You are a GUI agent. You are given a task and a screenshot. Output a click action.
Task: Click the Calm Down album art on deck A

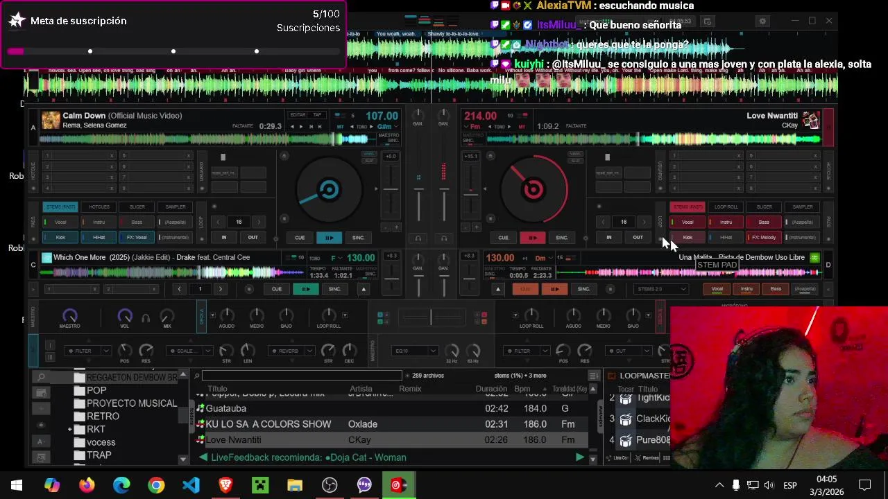[51, 121]
